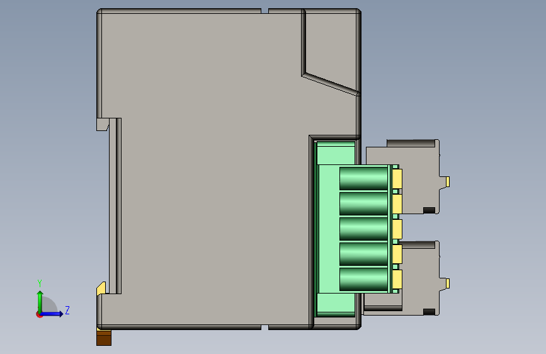Select the yellow clip on housing left edge
The image size is (546, 354).
click(x=101, y=288)
